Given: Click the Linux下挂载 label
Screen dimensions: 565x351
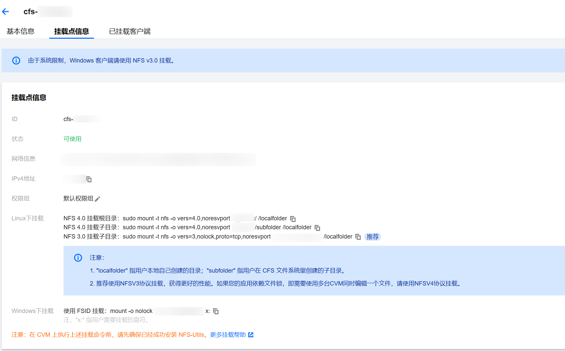Looking at the screenshot, I should pos(28,218).
